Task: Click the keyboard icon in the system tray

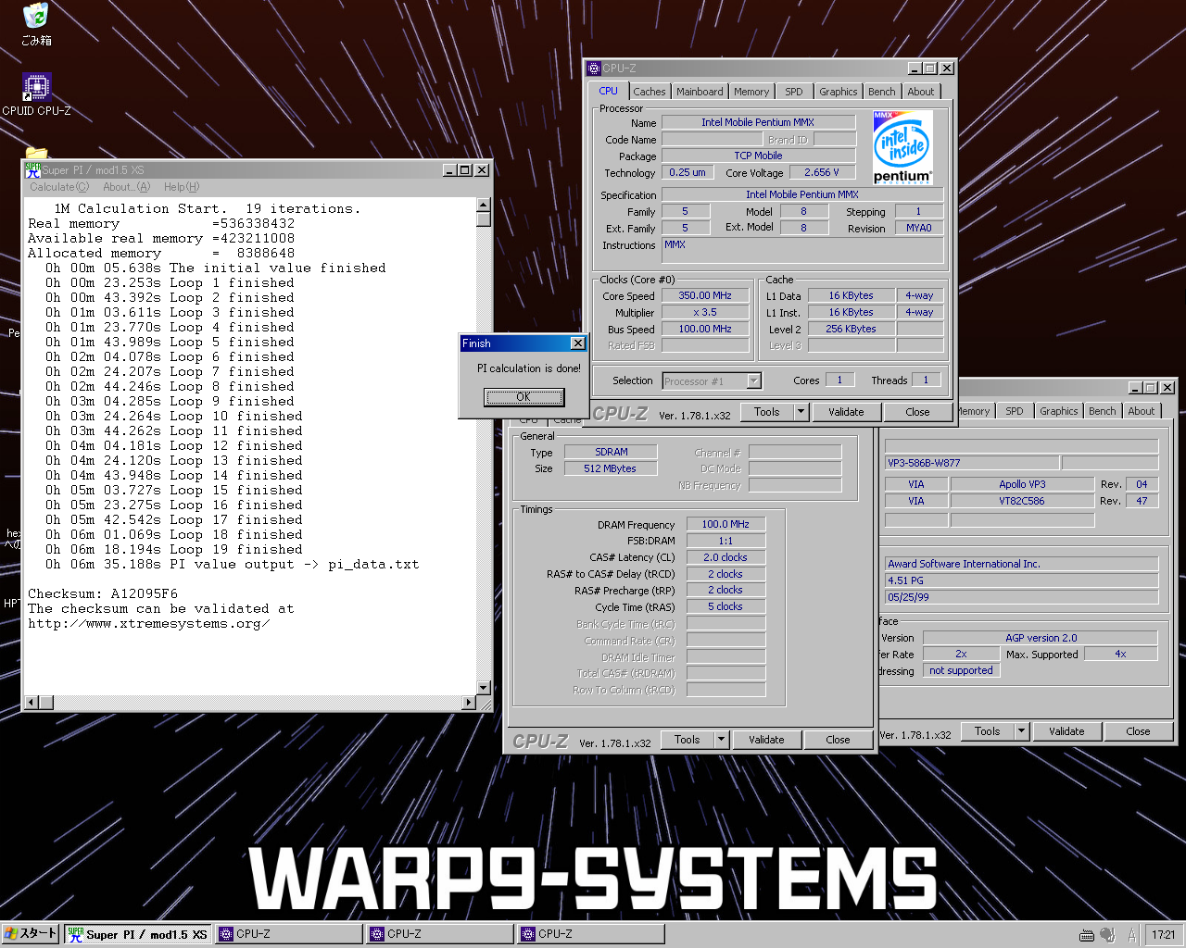Action: 1087,935
